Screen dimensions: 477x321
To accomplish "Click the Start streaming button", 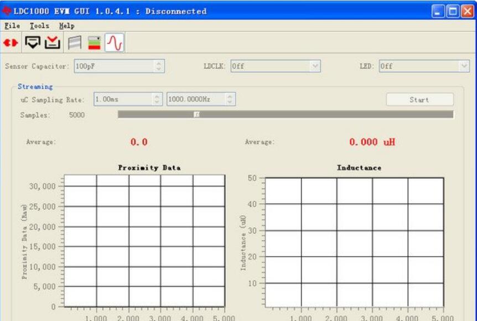I will (420, 100).
